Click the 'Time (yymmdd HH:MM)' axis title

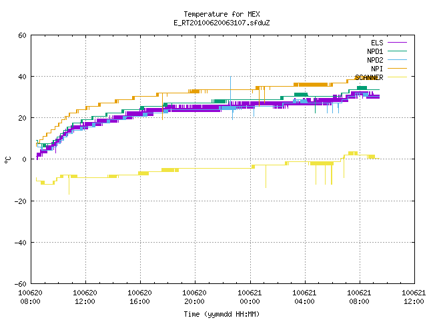[222, 314]
